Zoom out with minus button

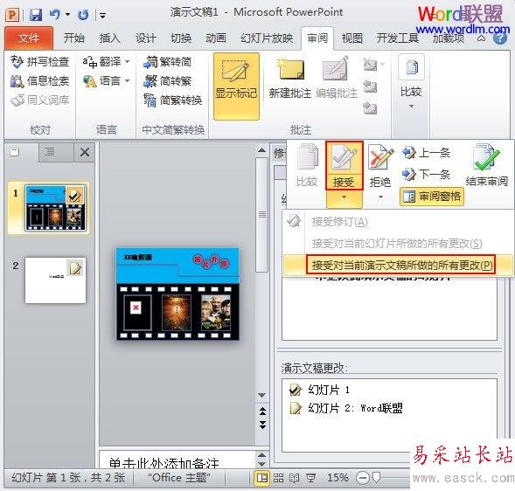[x=363, y=478]
